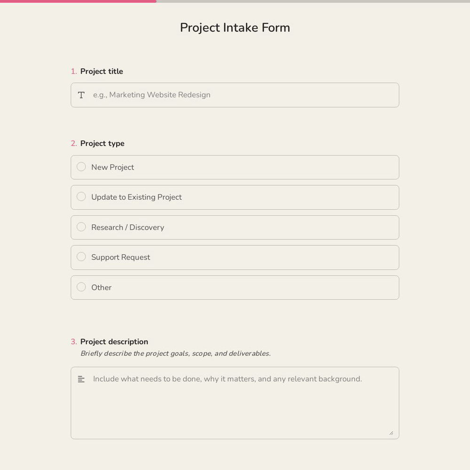Click the question number 3 marker
470x470 pixels.
pyautogui.click(x=73, y=342)
